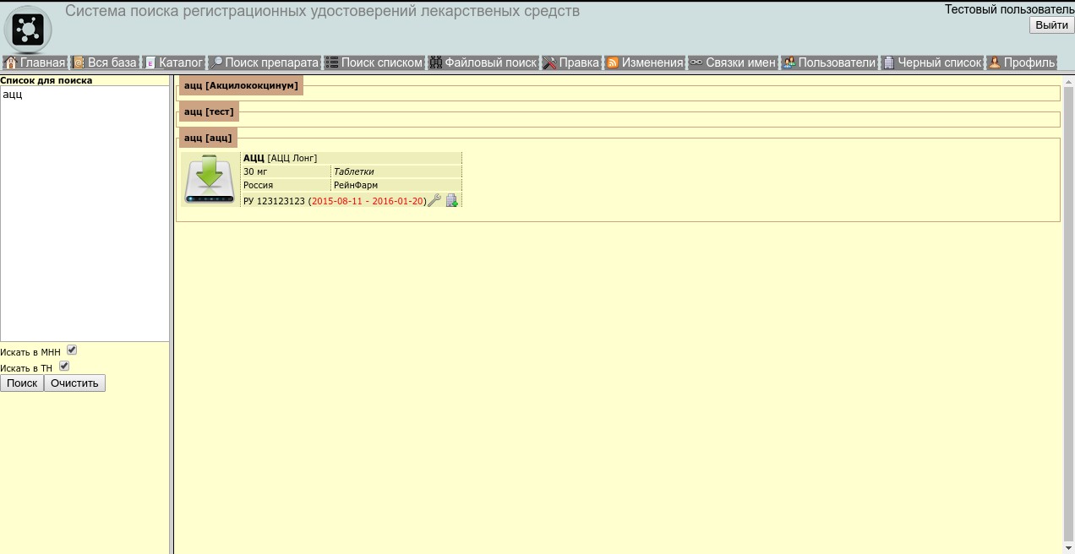Open the Черный список page
This screenshot has height=554, width=1075.
pos(932,62)
